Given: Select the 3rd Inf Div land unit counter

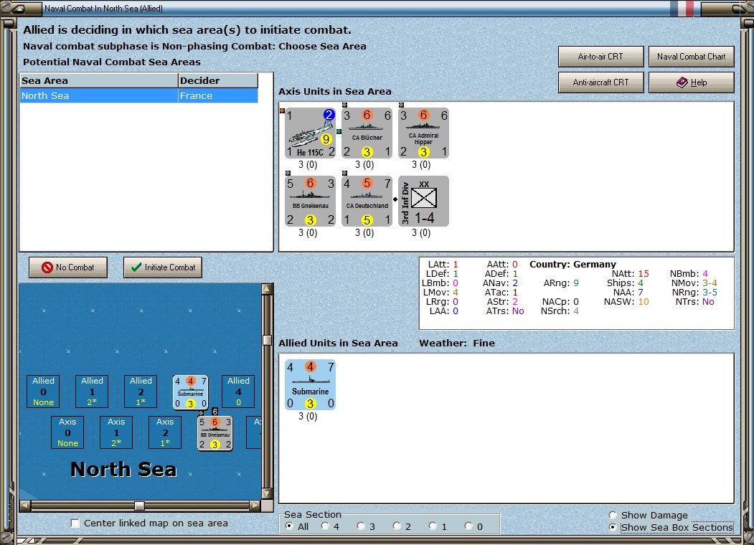Looking at the screenshot, I should coord(423,201).
